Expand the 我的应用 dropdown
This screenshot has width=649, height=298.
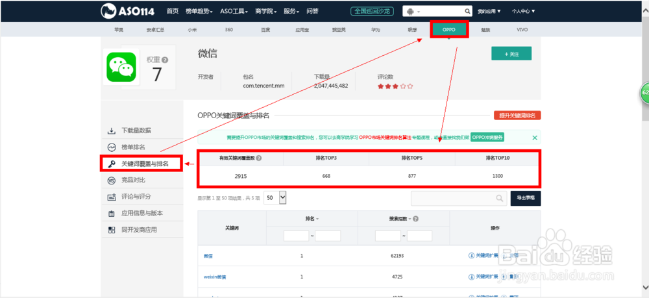[x=489, y=12]
